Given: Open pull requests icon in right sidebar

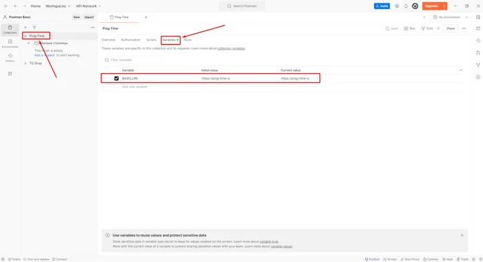Looking at the screenshot, I should click(x=478, y=52).
